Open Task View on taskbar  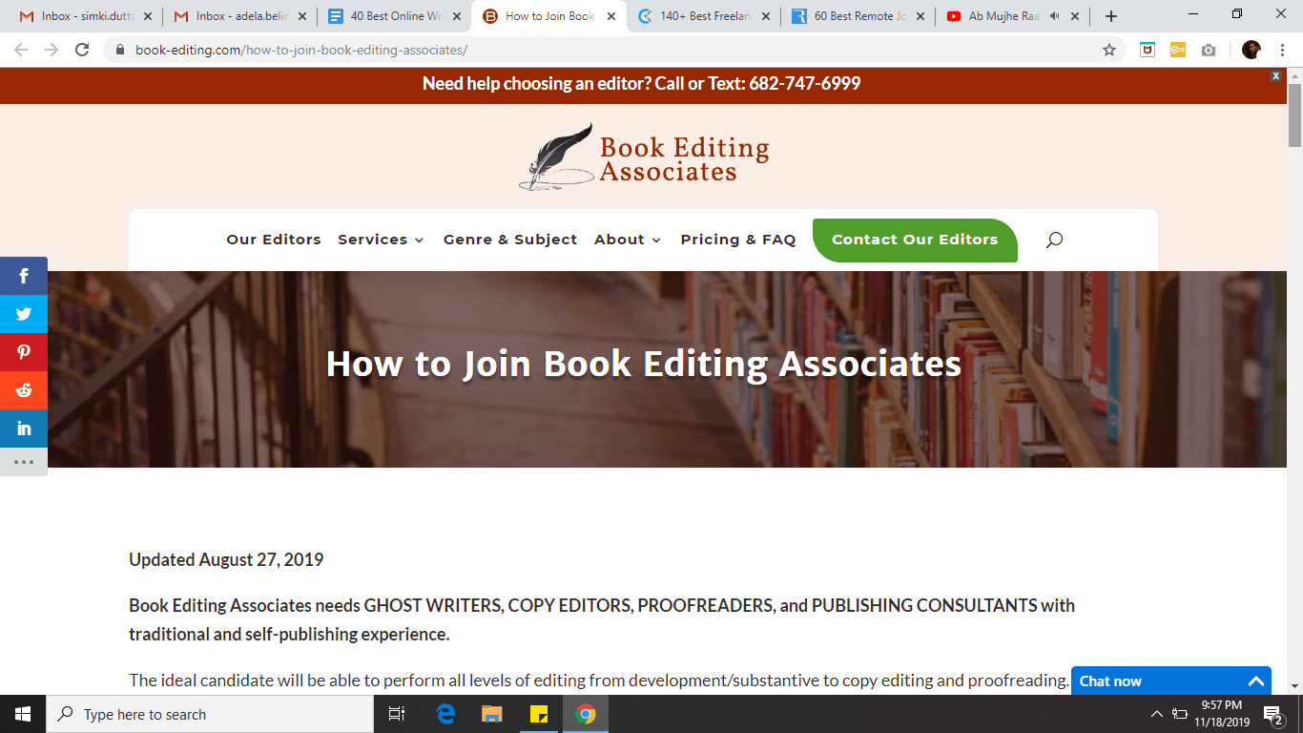coord(398,714)
